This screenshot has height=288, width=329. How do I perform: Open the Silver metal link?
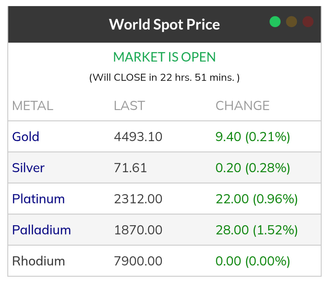(x=28, y=168)
